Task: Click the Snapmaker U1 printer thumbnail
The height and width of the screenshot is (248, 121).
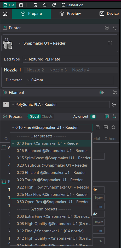Action: tap(8, 43)
